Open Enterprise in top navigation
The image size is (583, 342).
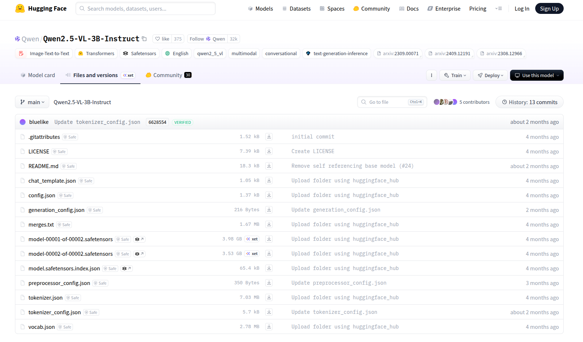click(x=444, y=8)
